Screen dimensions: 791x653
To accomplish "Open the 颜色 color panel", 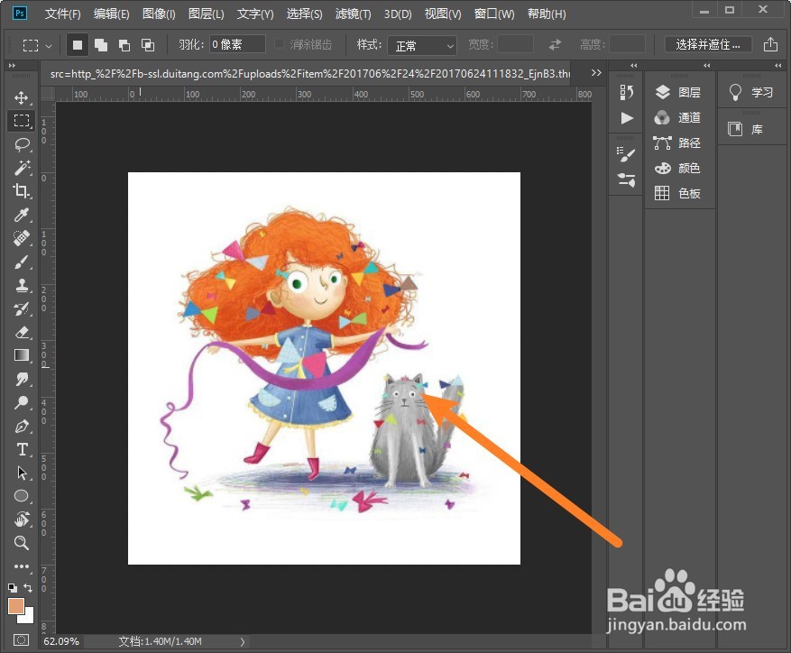I will 678,168.
